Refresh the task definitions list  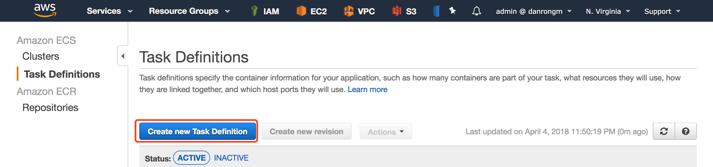[664, 131]
